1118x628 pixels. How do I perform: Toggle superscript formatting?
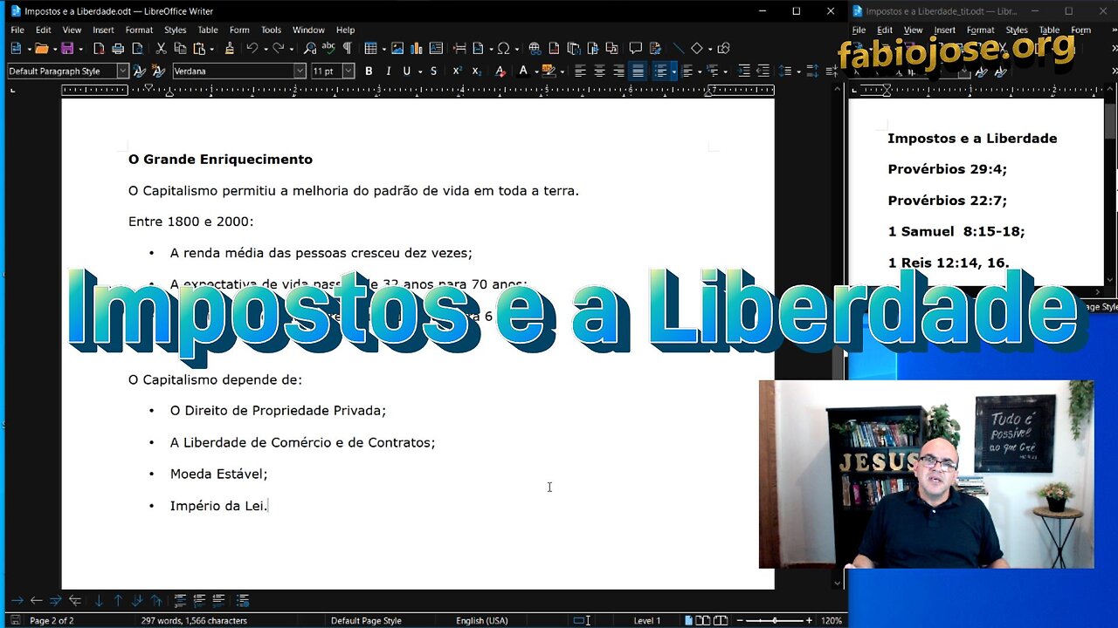[458, 72]
